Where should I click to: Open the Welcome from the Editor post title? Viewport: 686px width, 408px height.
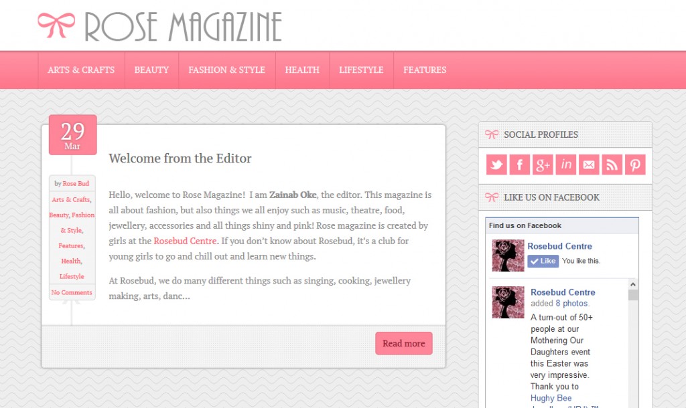(180, 158)
